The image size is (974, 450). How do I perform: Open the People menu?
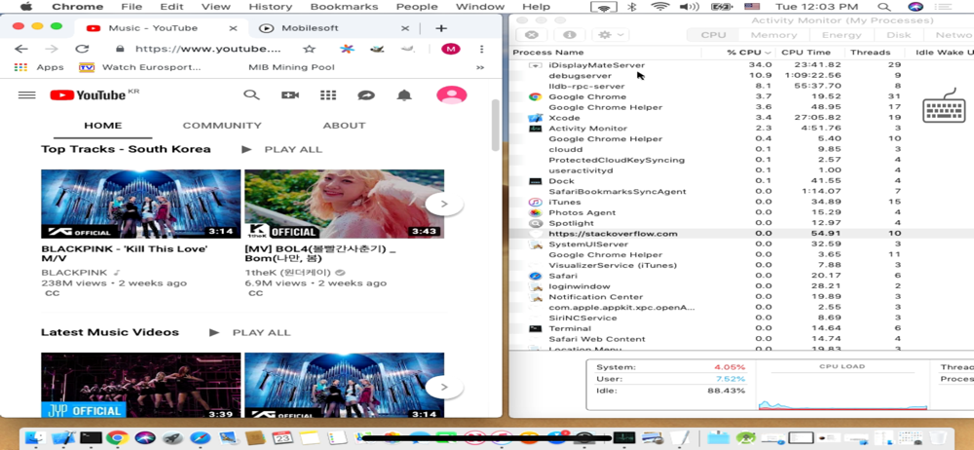[x=417, y=7]
